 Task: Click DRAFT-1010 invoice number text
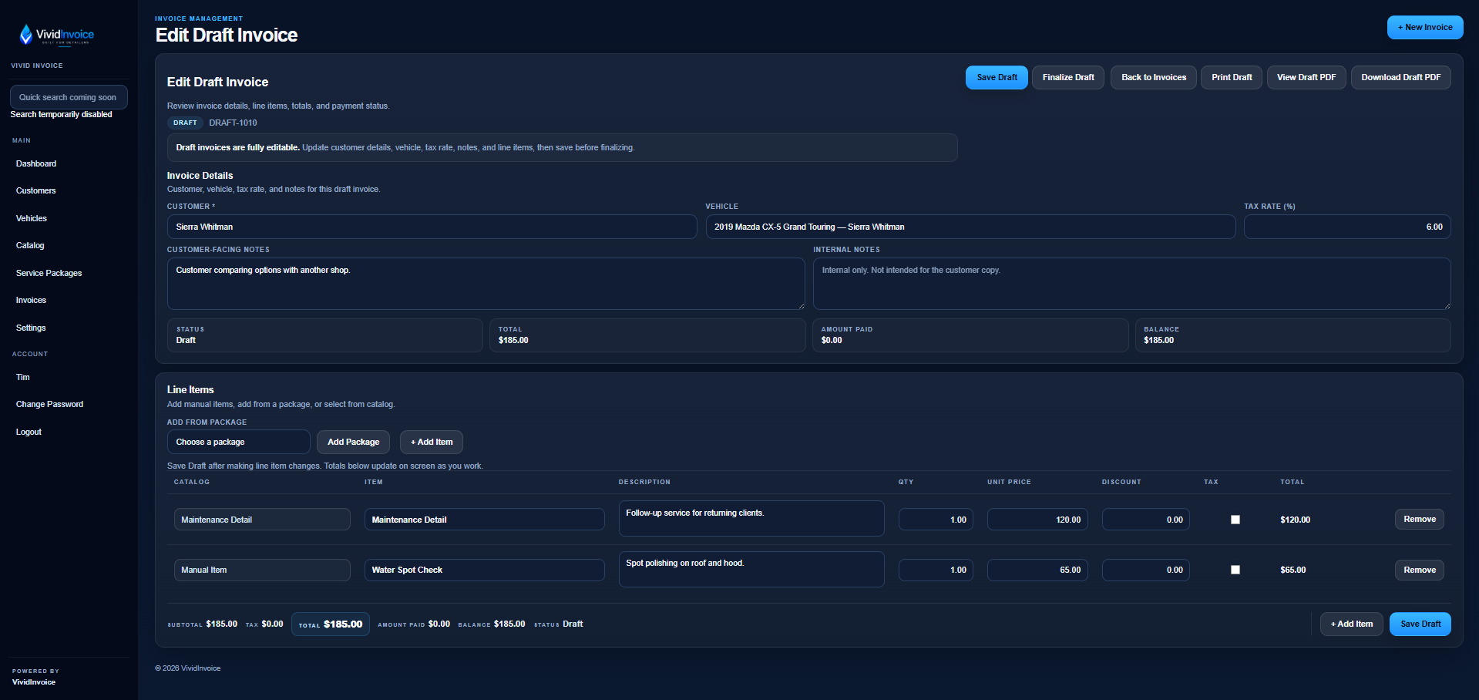(x=233, y=123)
